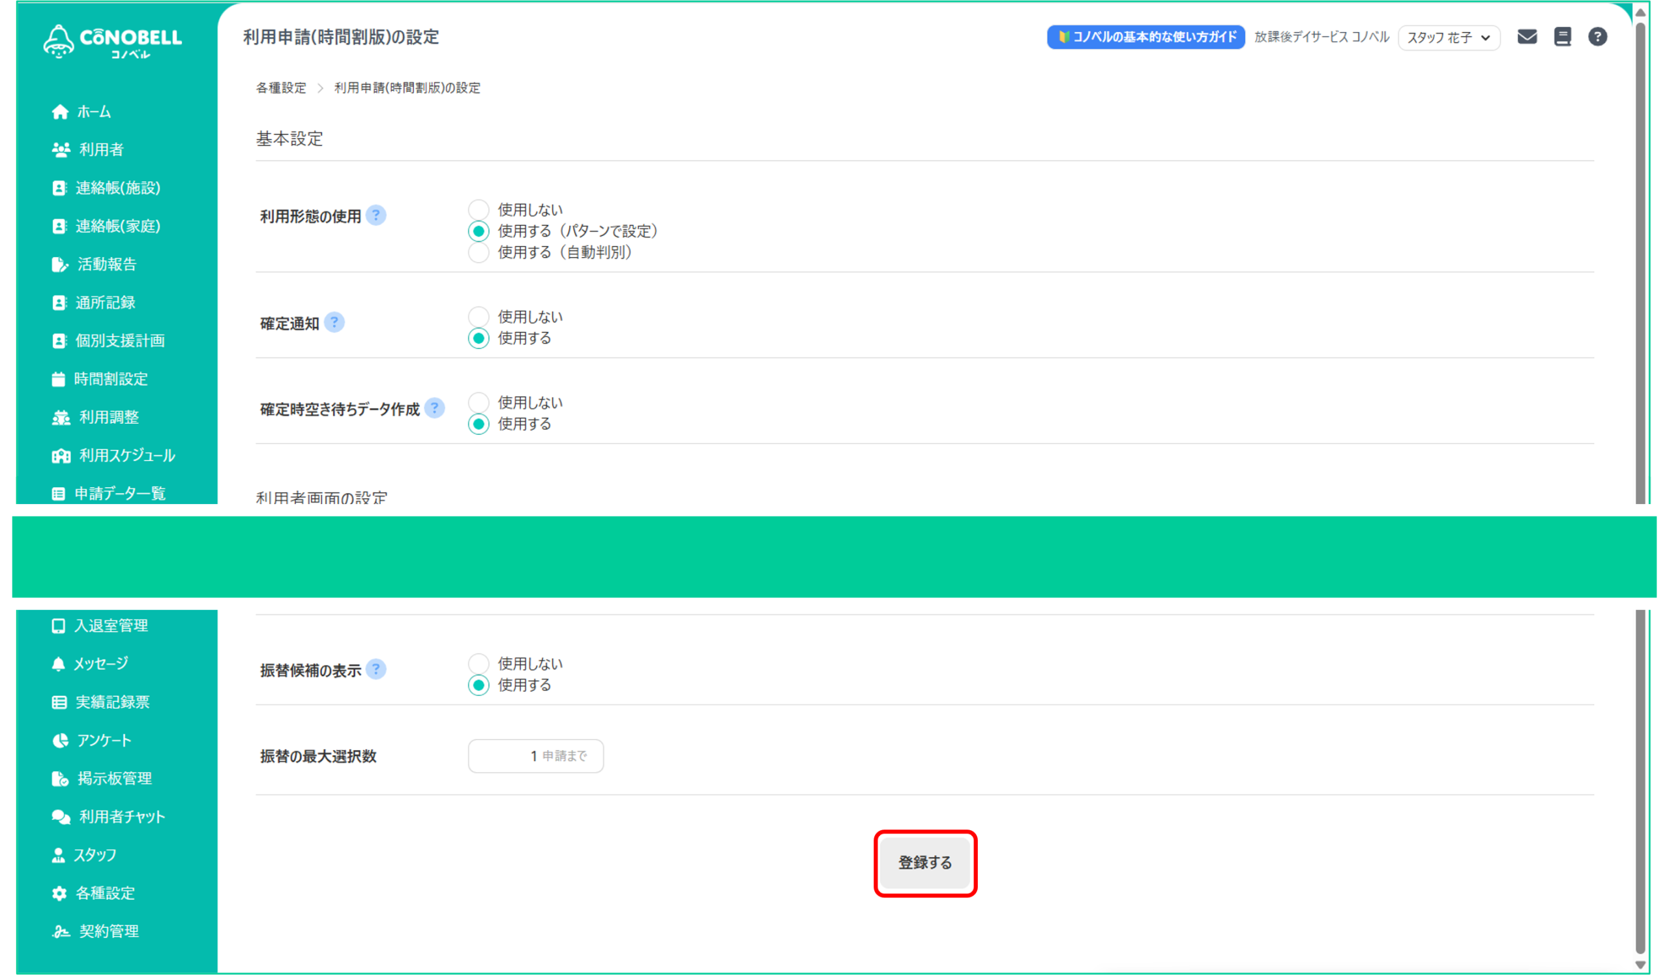1669x975 pixels.
Task: Click help icon beside 確定時空き待ちデータ作成
Action: pos(434,408)
